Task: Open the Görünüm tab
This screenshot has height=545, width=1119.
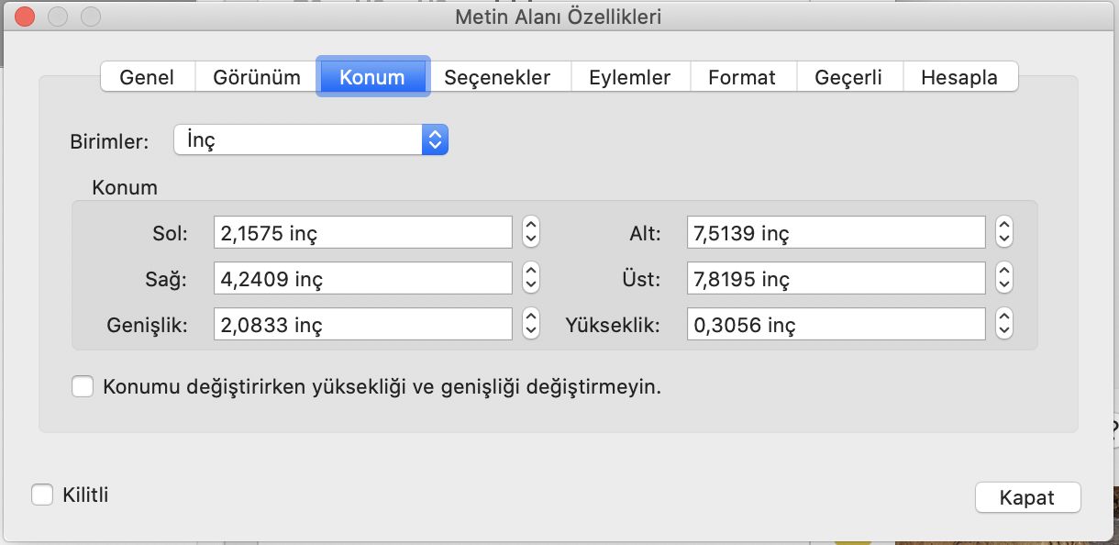Action: point(255,77)
